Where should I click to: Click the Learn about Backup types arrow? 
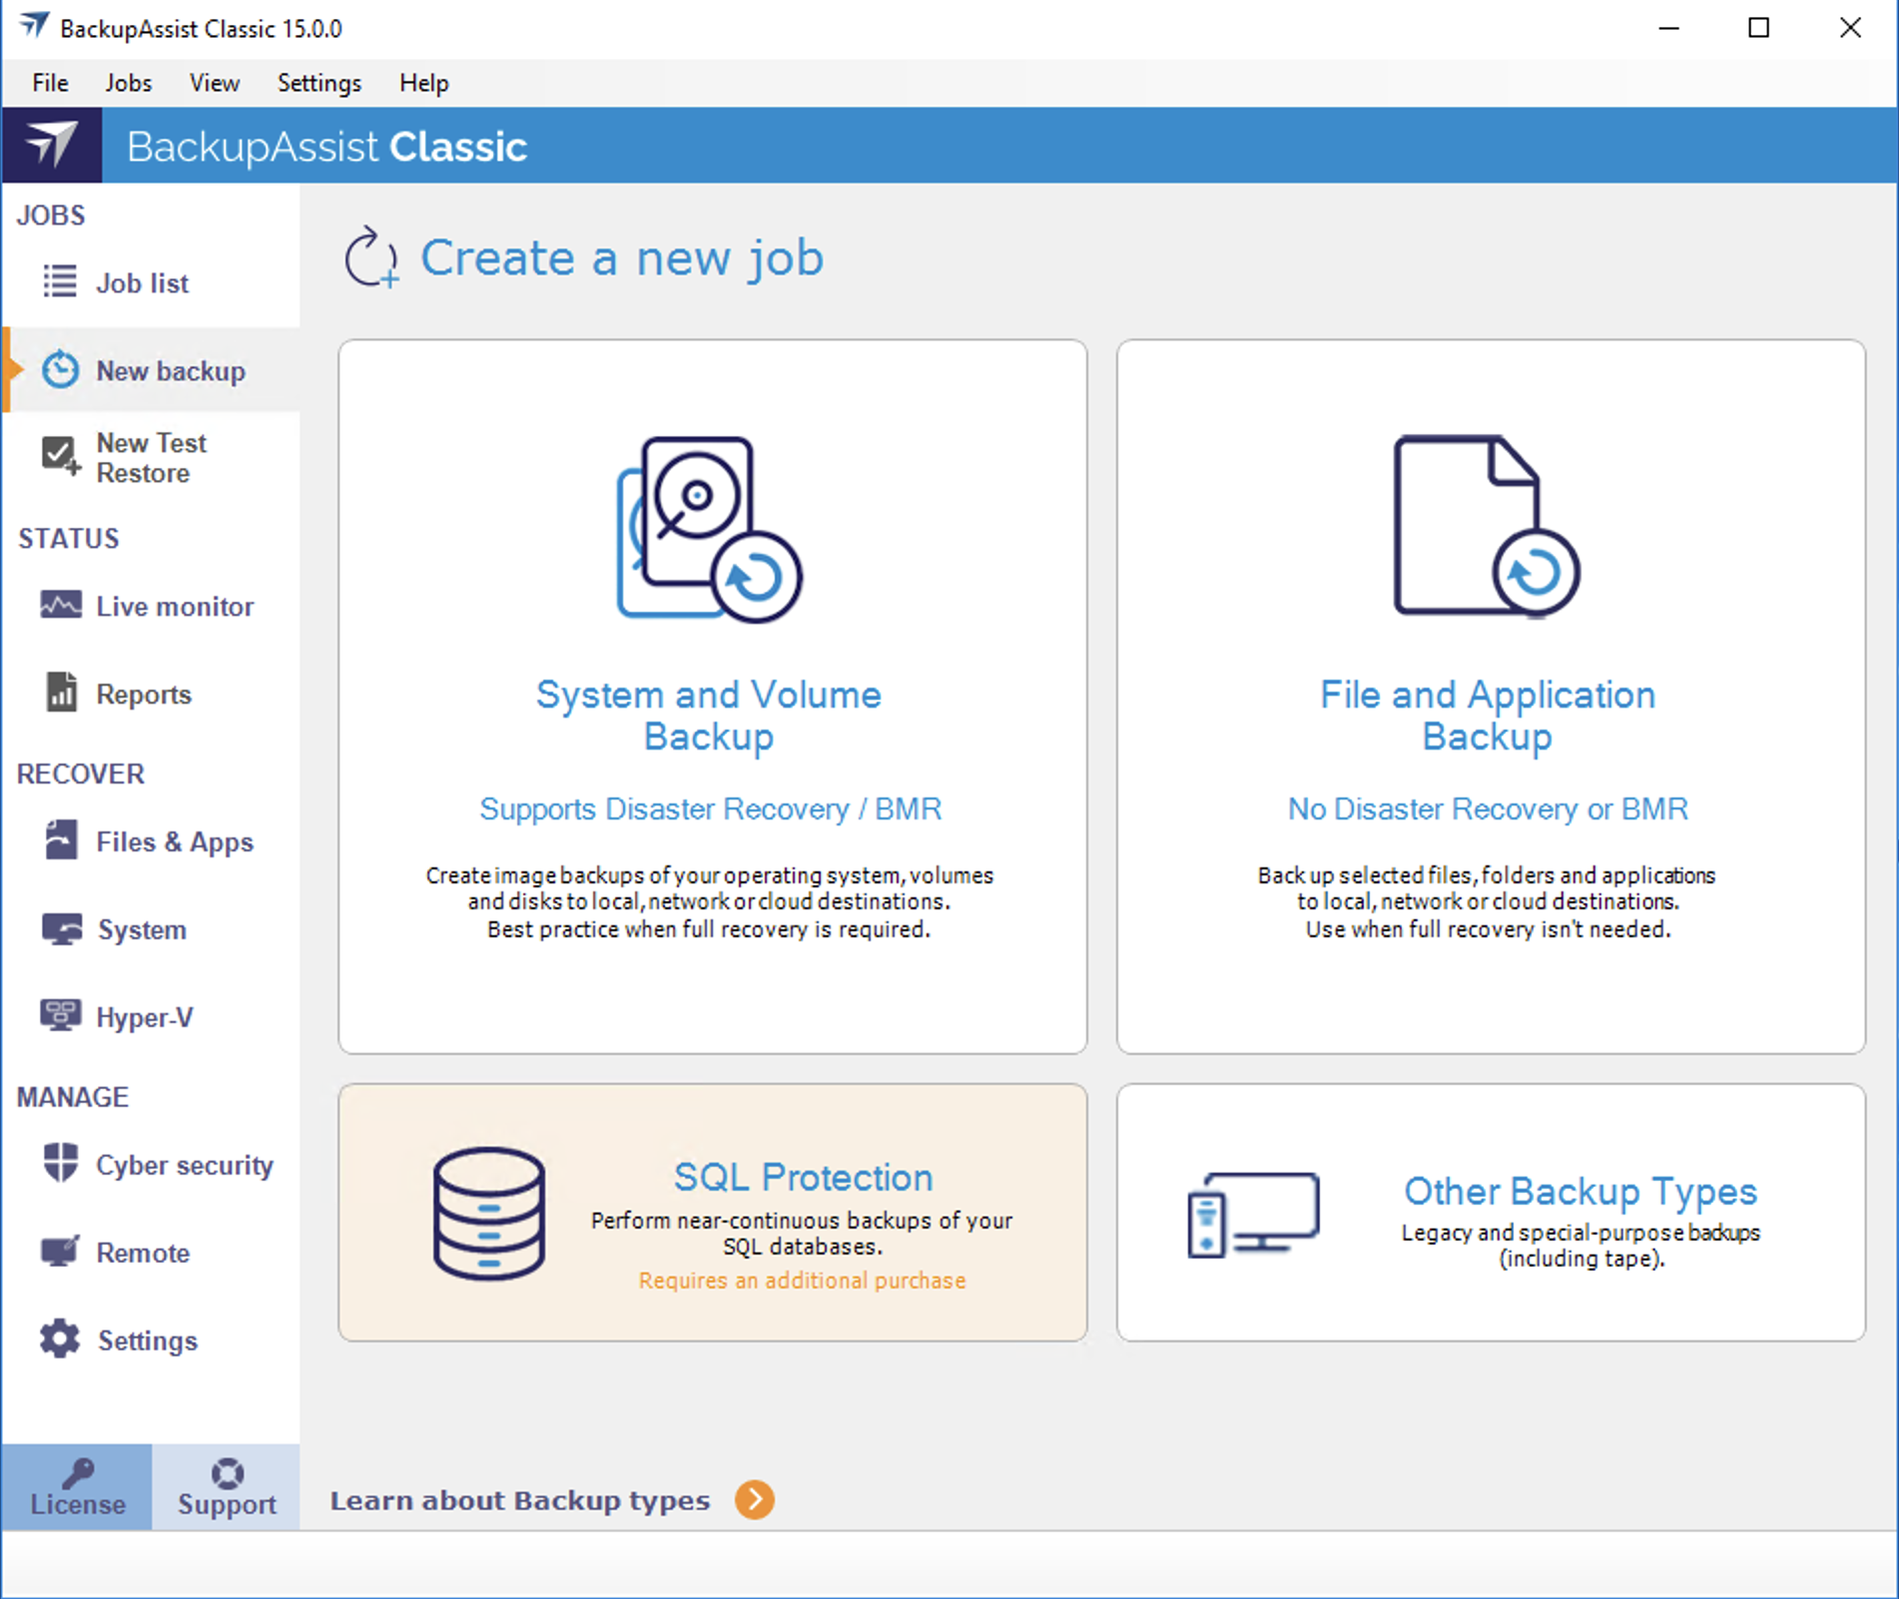(755, 1499)
